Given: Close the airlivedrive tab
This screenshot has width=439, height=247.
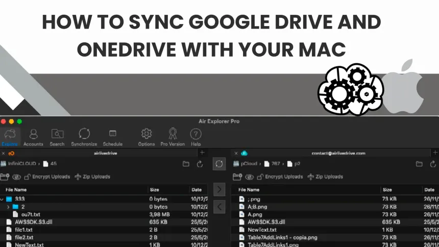Looking at the screenshot, I should (x=4, y=153).
